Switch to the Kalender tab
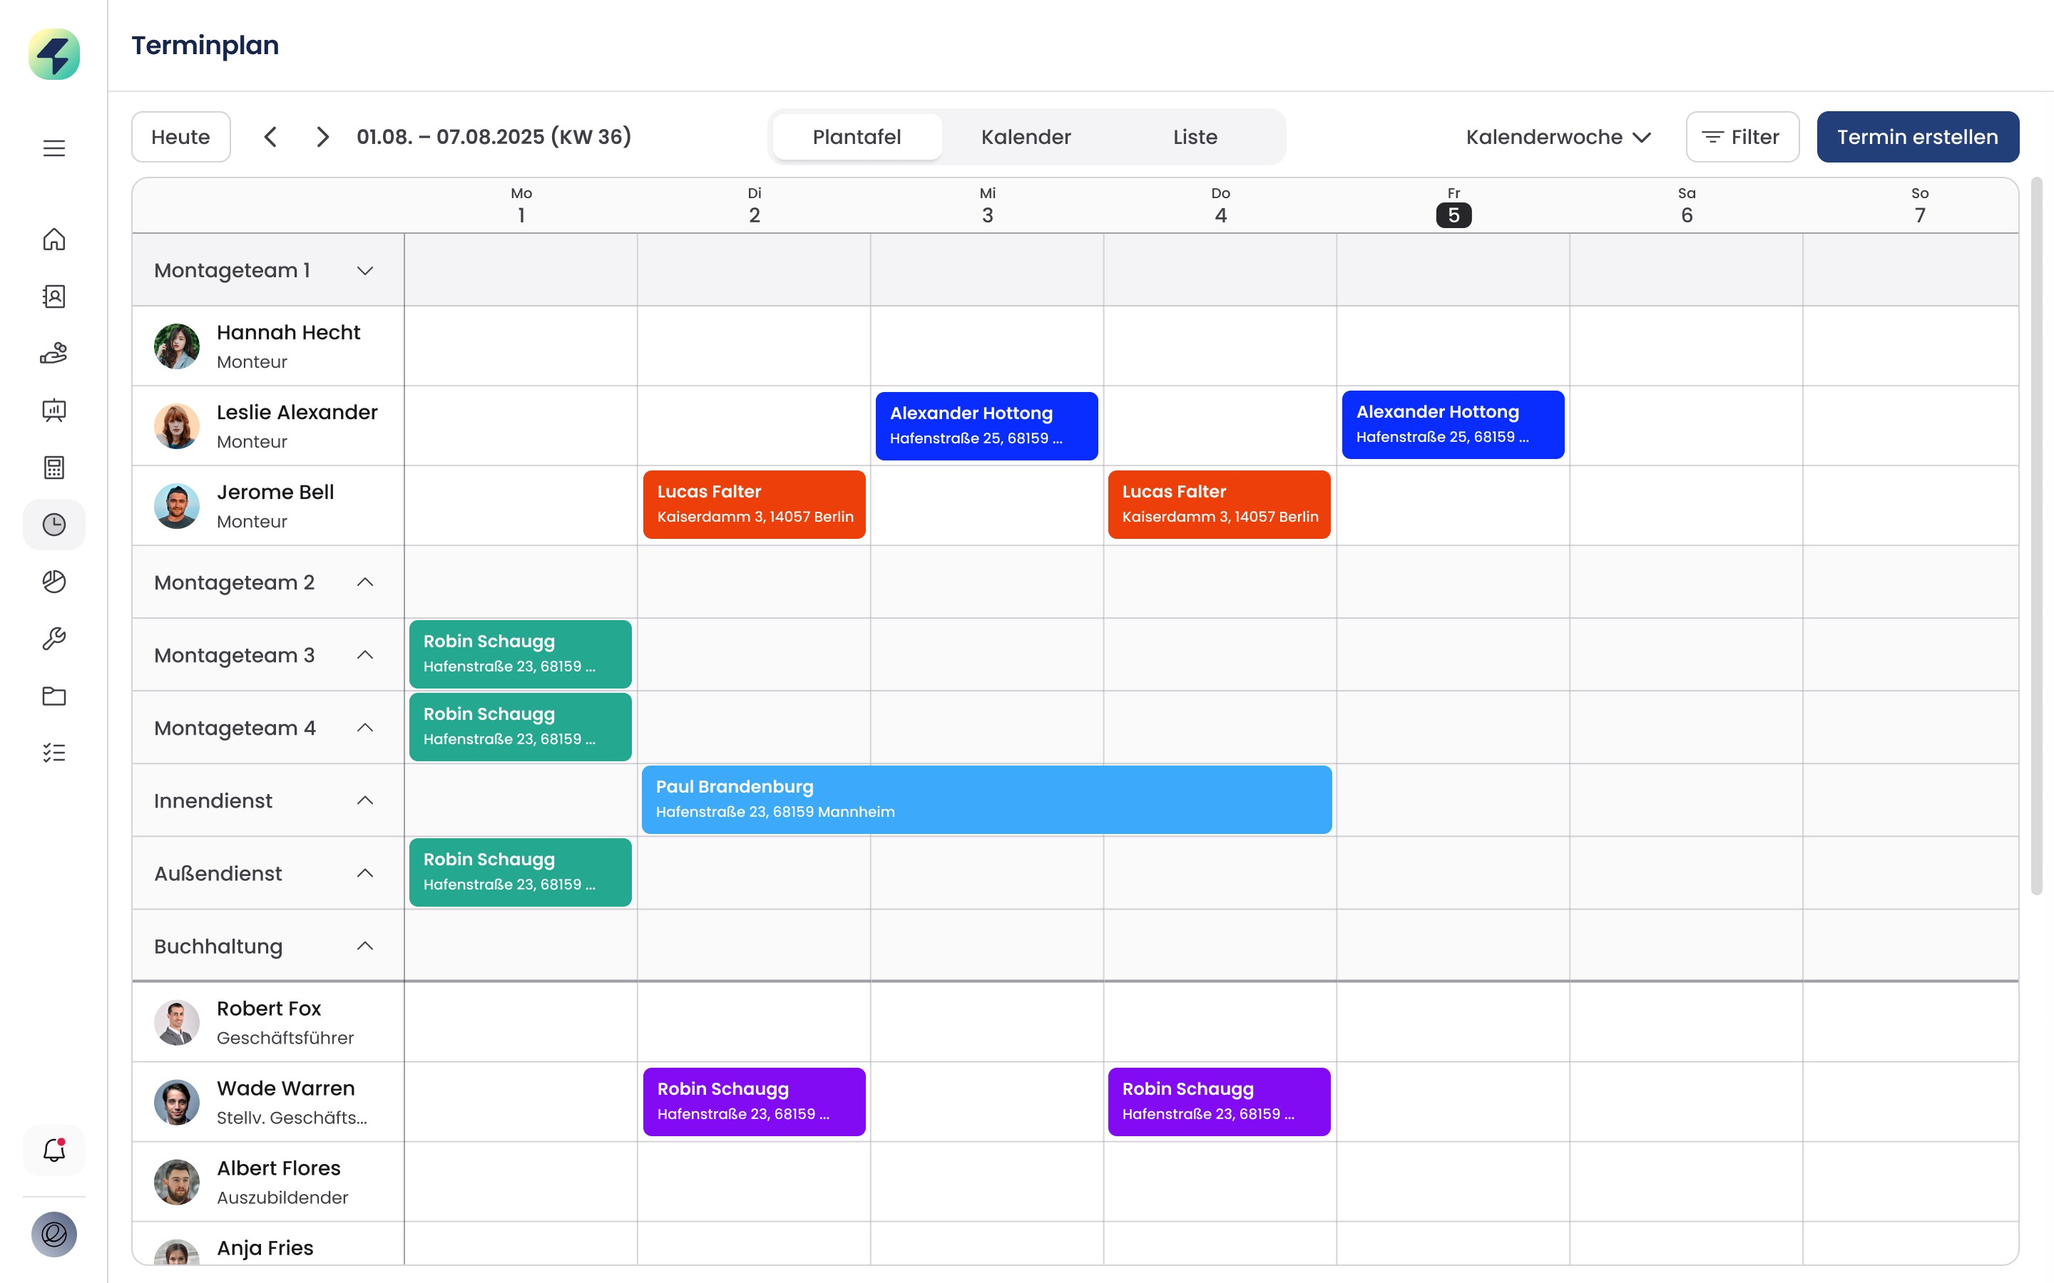 [x=1026, y=137]
